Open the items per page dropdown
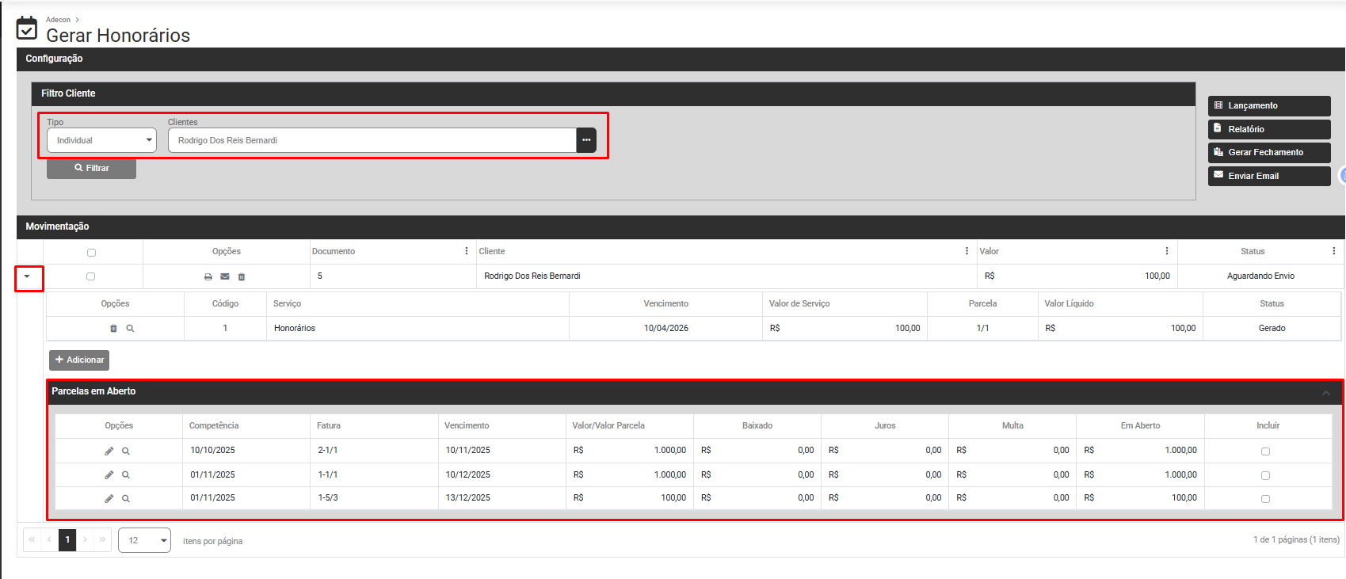The height and width of the screenshot is (579, 1346). pos(144,540)
